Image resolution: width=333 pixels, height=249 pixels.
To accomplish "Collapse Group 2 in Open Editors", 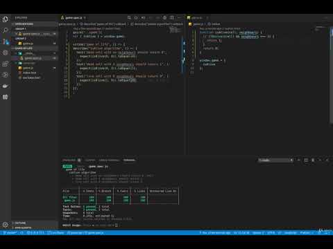I will (35, 39).
